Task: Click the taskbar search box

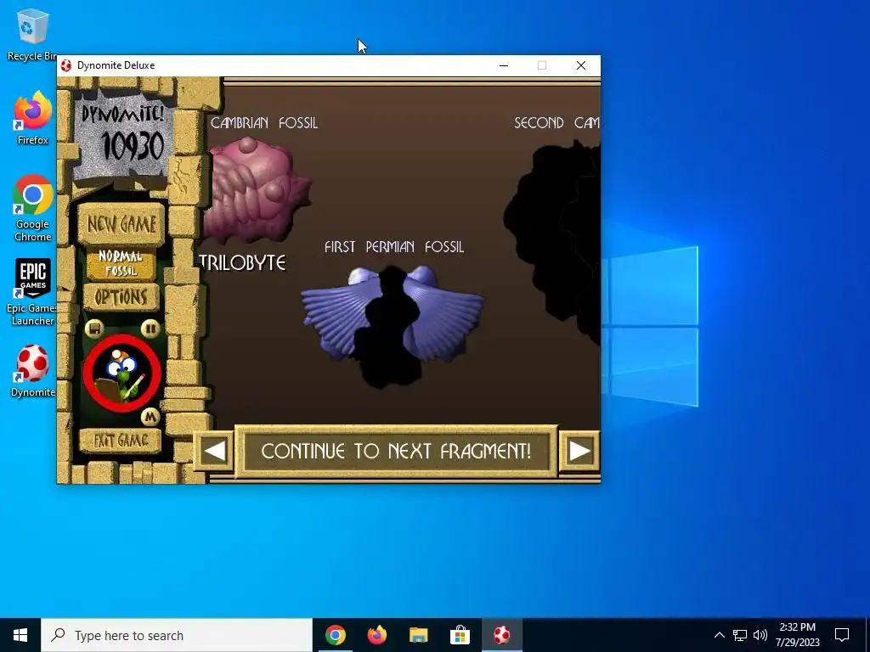Action: [x=177, y=635]
